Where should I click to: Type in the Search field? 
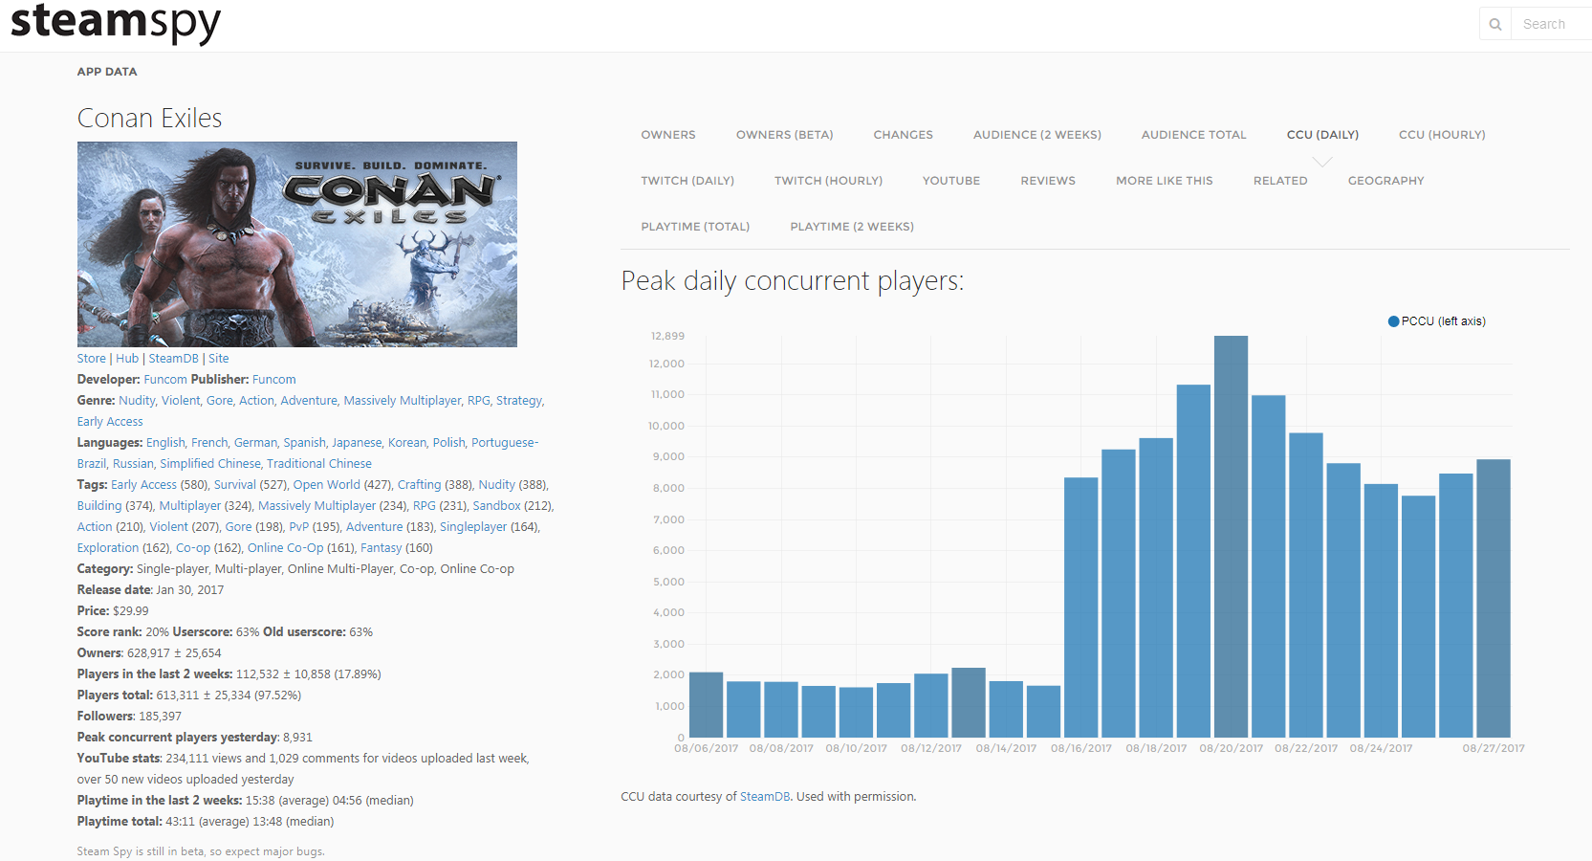(1549, 24)
